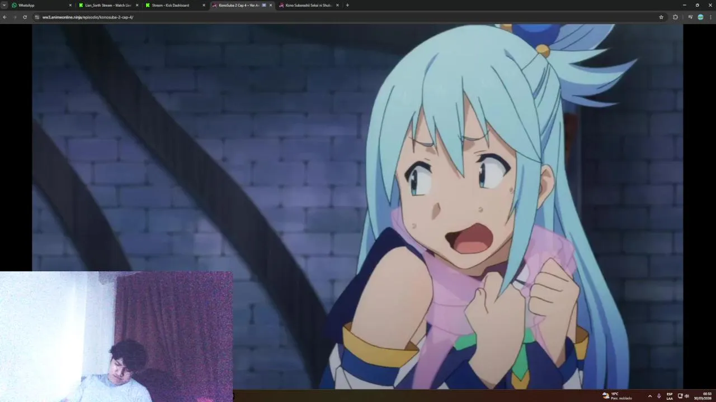Close the Kick Dashboard tab
Viewport: 716px width, 402px height.
[x=204, y=5]
